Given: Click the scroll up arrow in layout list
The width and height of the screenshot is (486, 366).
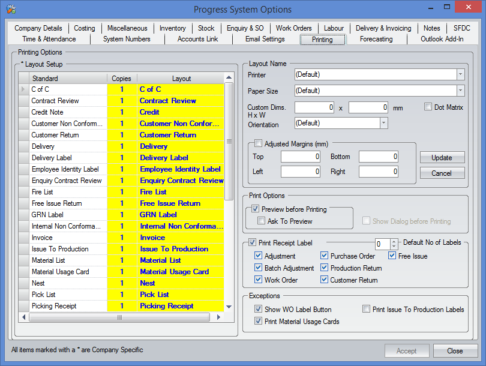Looking at the screenshot, I should 229,78.
